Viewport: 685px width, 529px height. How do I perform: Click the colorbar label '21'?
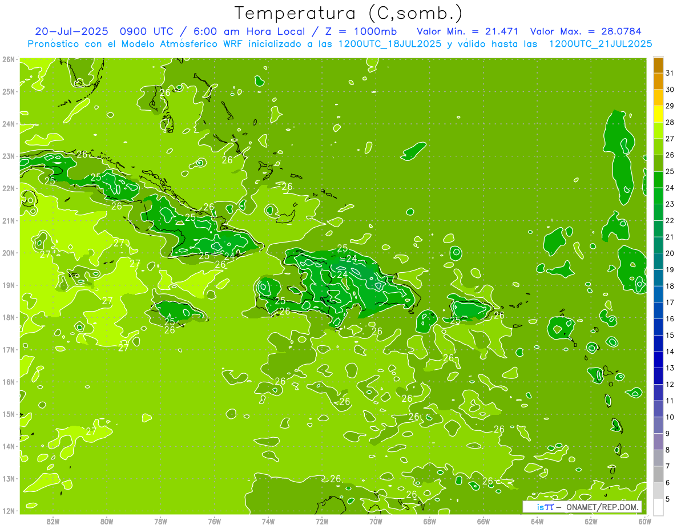[670, 237]
